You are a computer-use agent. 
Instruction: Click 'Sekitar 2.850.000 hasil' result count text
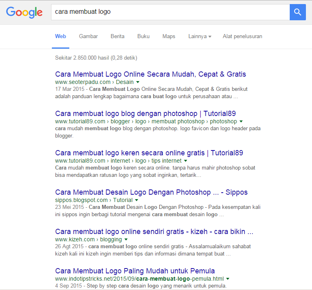[x=96, y=58]
